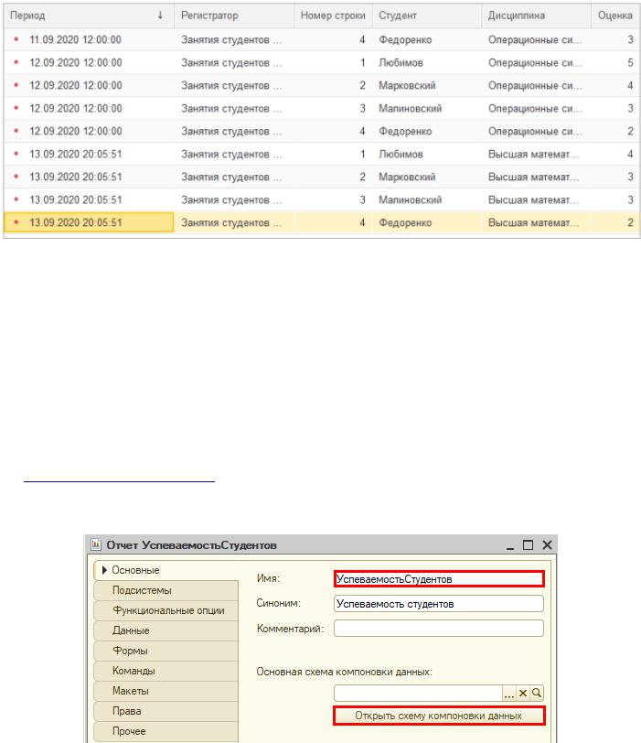Click the Студент column header

(427, 16)
